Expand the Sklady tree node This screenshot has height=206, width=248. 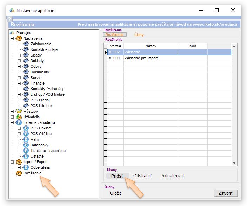point(19,55)
